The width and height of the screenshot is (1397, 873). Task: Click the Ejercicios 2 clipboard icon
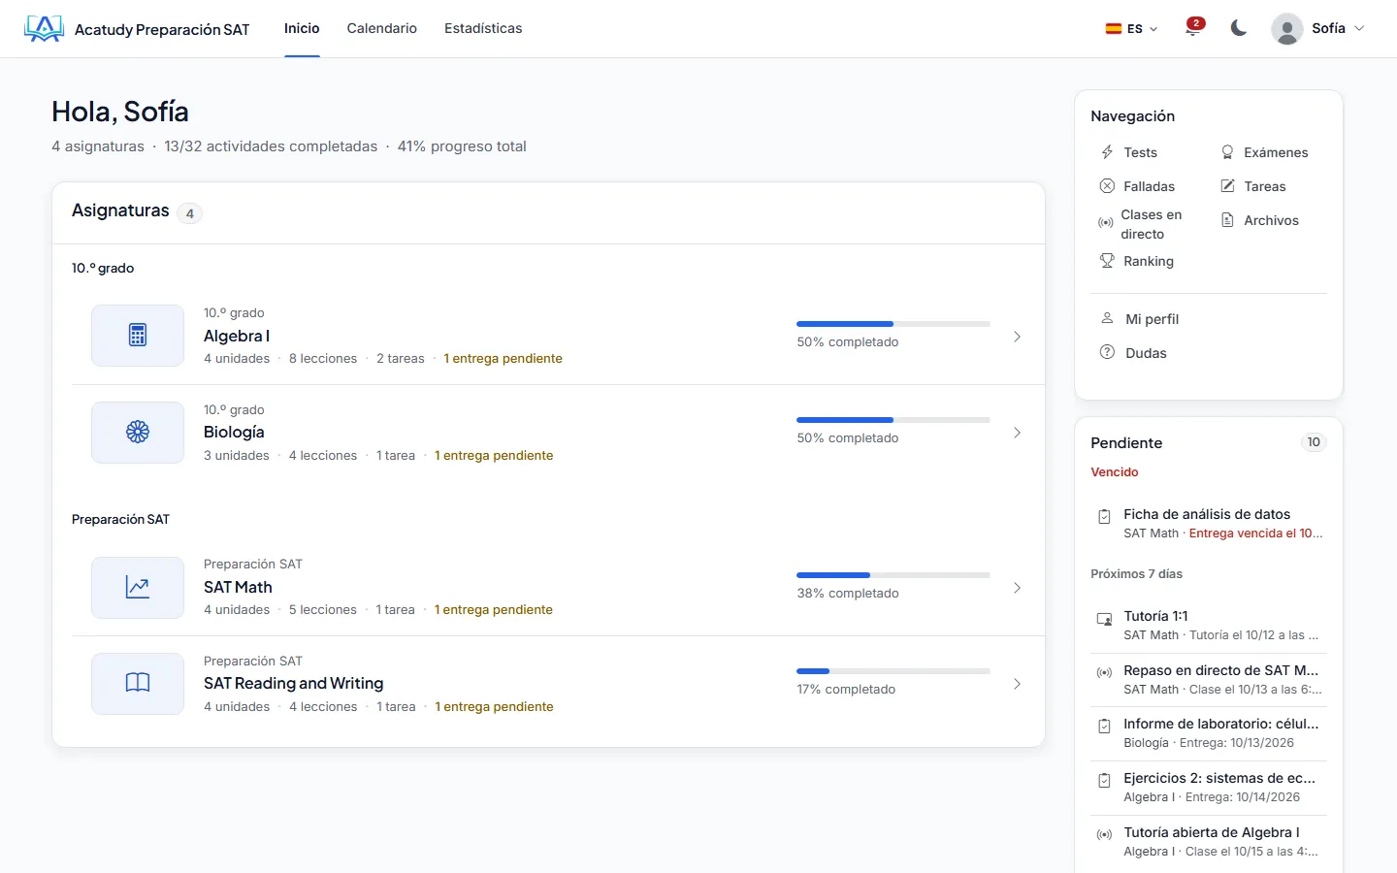1104,781
